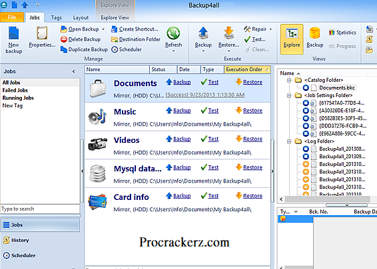Select Failed Jobs filter
The width and height of the screenshot is (377, 269).
point(15,90)
